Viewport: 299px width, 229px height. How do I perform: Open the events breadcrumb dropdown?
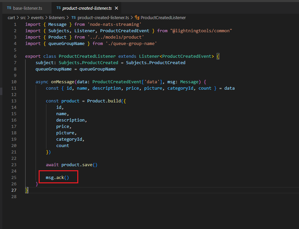(x=37, y=17)
